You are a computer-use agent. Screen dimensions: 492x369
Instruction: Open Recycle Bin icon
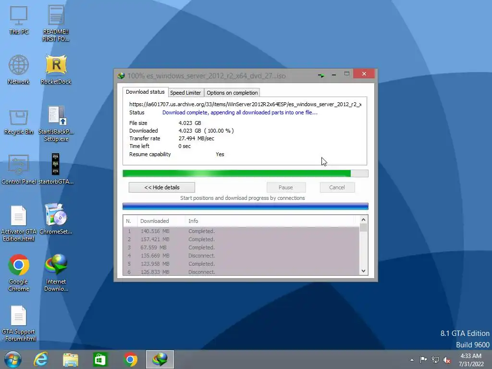point(19,122)
